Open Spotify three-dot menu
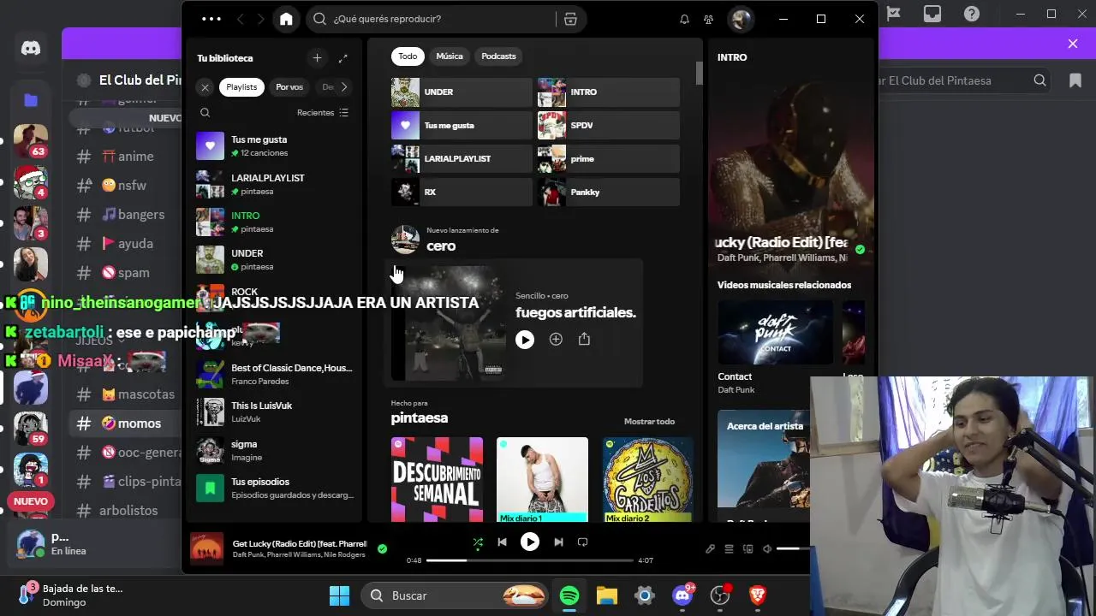 coord(211,19)
